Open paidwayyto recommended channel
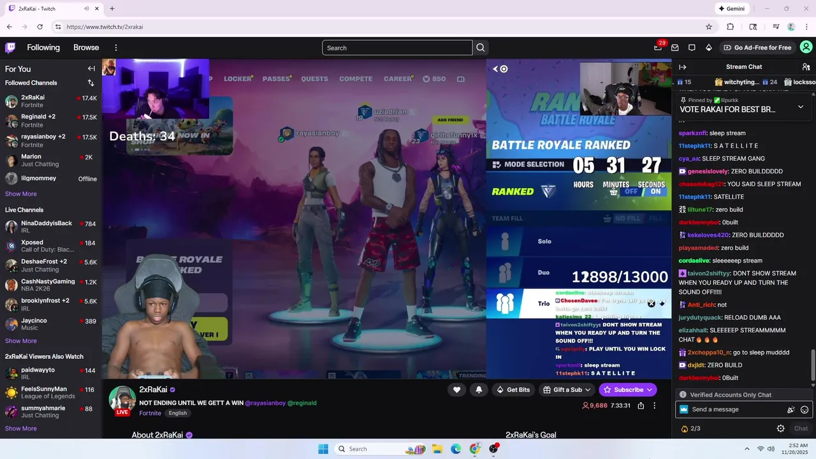This screenshot has height=459, width=816. pos(51,373)
